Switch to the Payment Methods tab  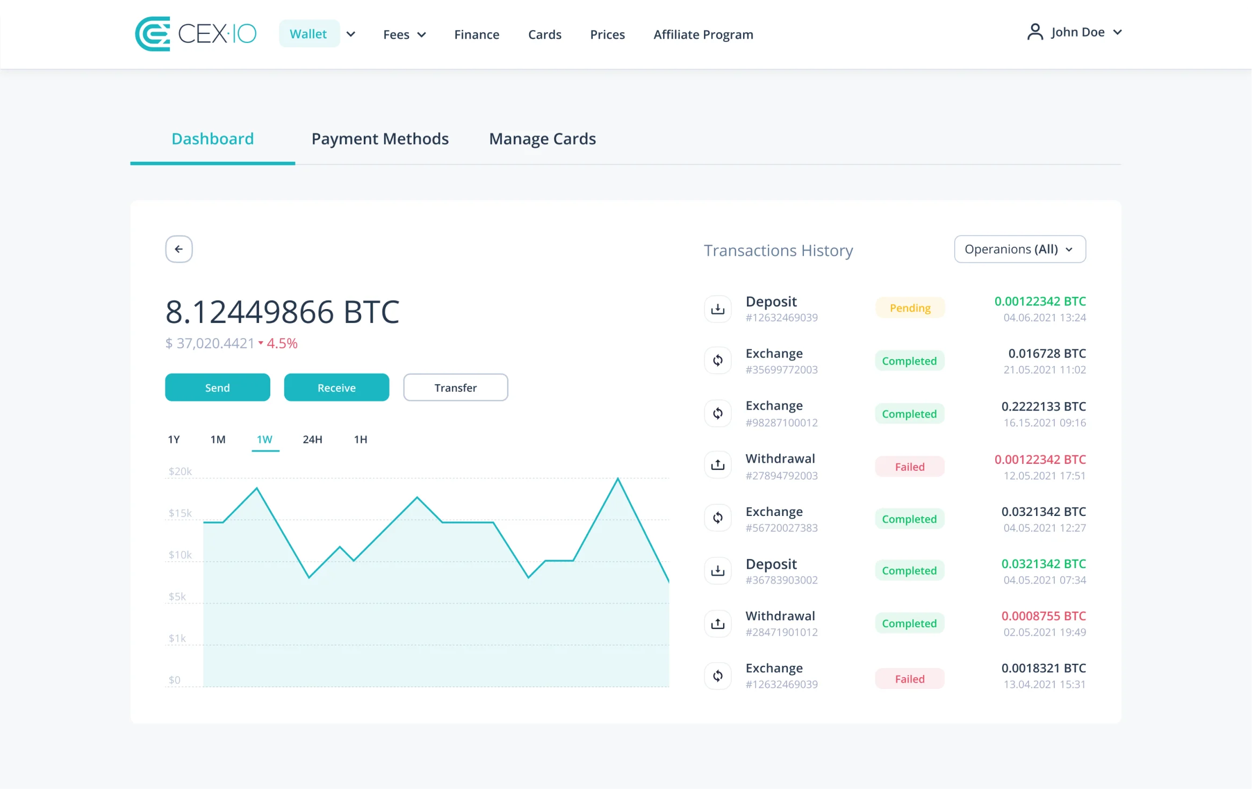coord(380,138)
